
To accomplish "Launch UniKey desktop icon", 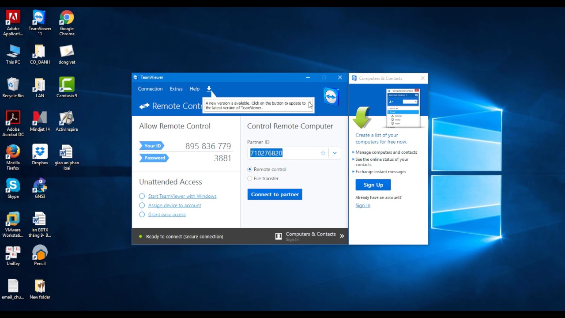I will [x=13, y=256].
